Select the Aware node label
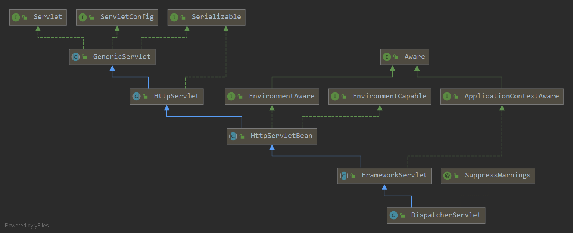The height and width of the screenshot is (233, 573). [414, 57]
